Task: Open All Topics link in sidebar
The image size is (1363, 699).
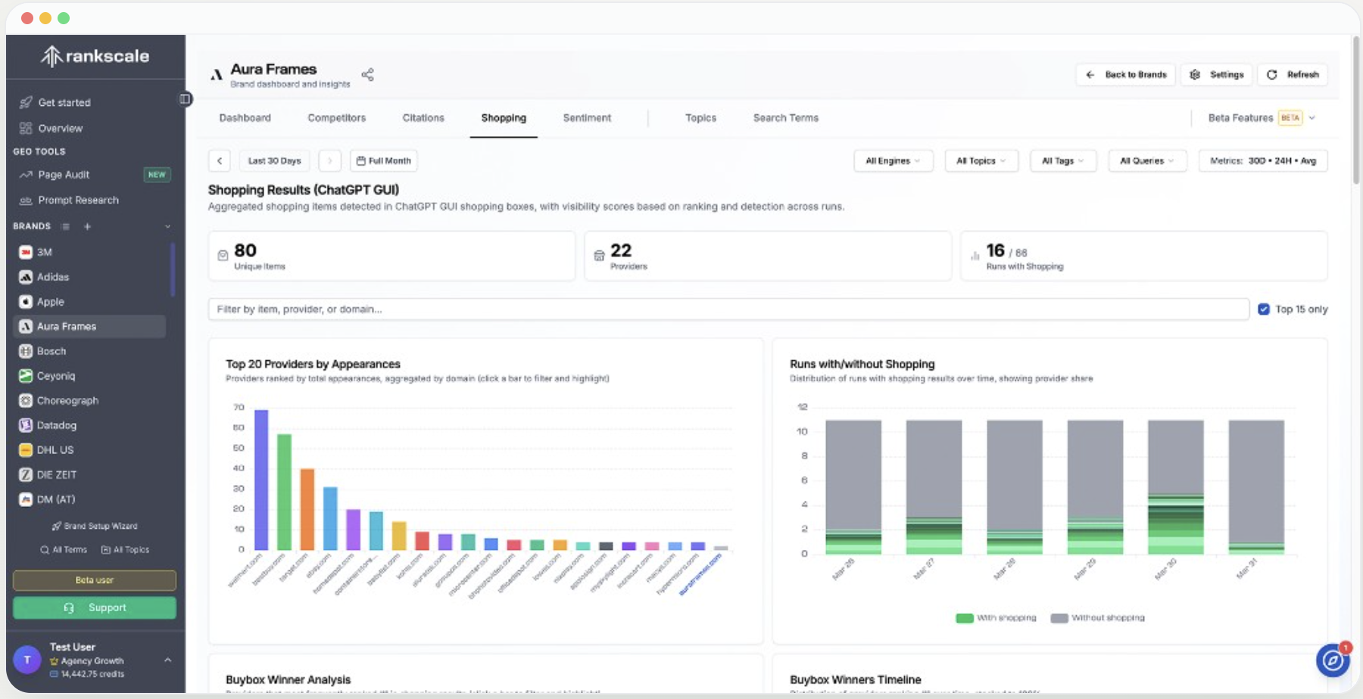Action: pyautogui.click(x=126, y=550)
